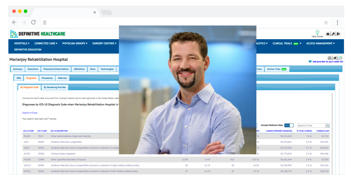Toggle the Include Medicare Data switch
The height and width of the screenshot is (181, 352).
click(x=289, y=125)
